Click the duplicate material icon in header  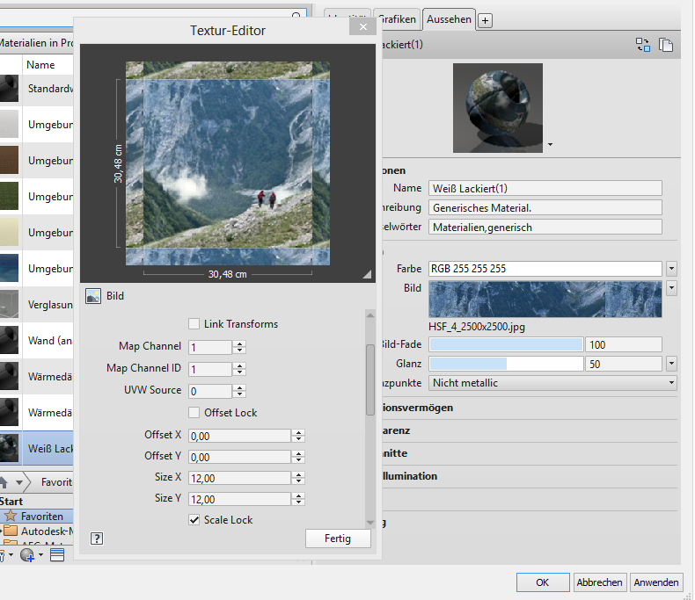[x=666, y=45]
